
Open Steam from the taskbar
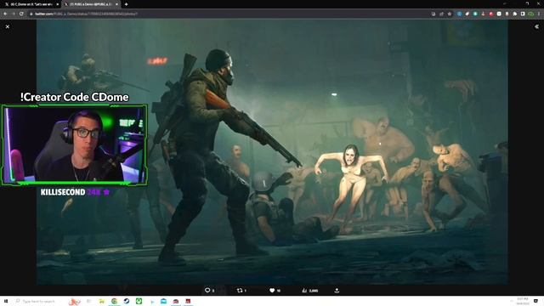click(127, 301)
